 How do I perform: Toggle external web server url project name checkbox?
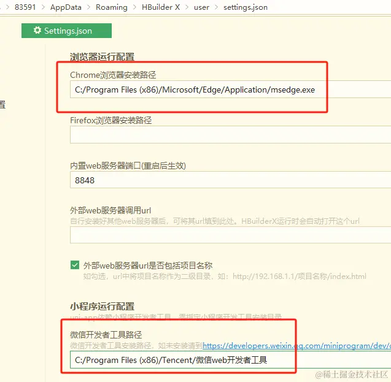coord(75,265)
